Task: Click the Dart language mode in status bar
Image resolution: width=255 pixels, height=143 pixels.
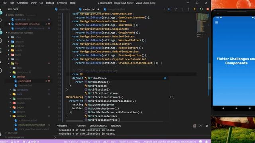Action: (x=113, y=142)
